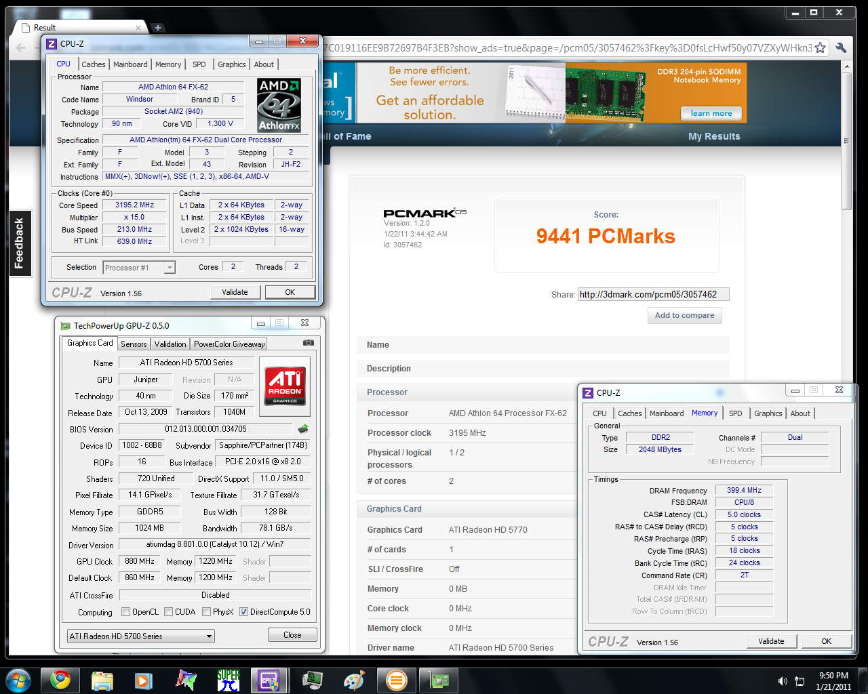Screen dimensions: 868x694
Task: Click the share URL field
Action: [653, 294]
